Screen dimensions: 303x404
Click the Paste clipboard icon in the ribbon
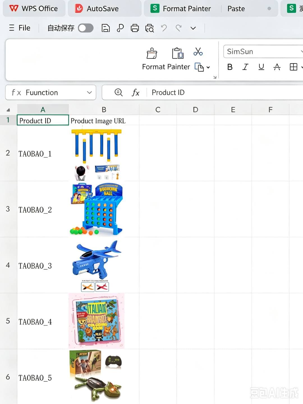click(x=178, y=53)
